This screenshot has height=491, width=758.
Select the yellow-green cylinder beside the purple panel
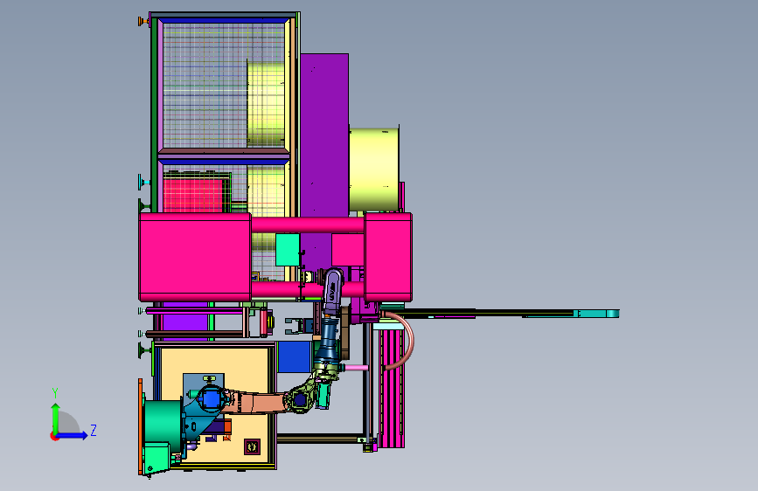pyautogui.click(x=374, y=169)
